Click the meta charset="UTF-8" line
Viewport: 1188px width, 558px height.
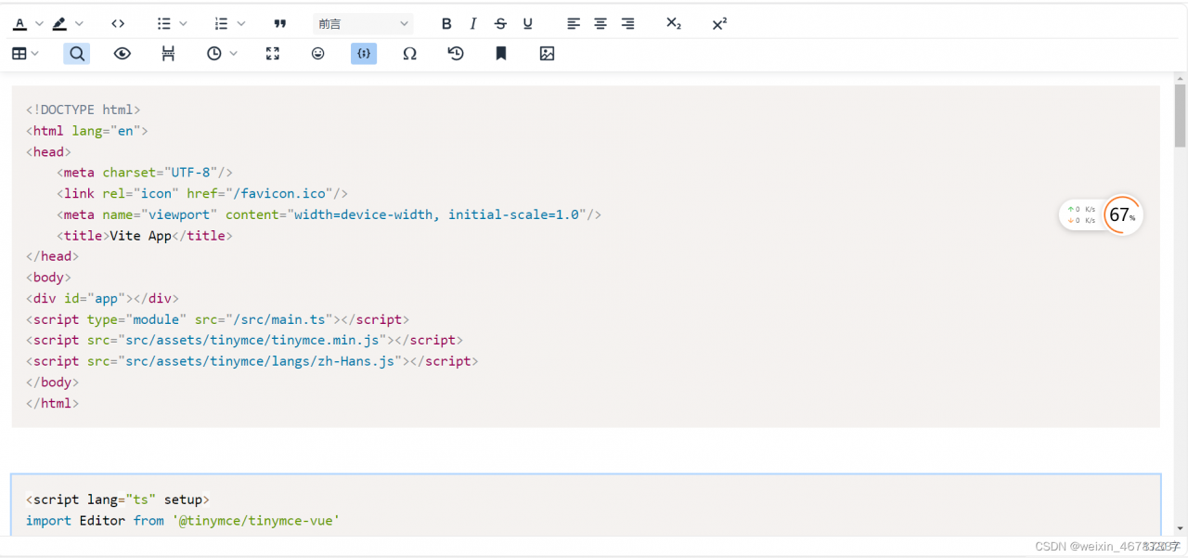[x=145, y=173]
